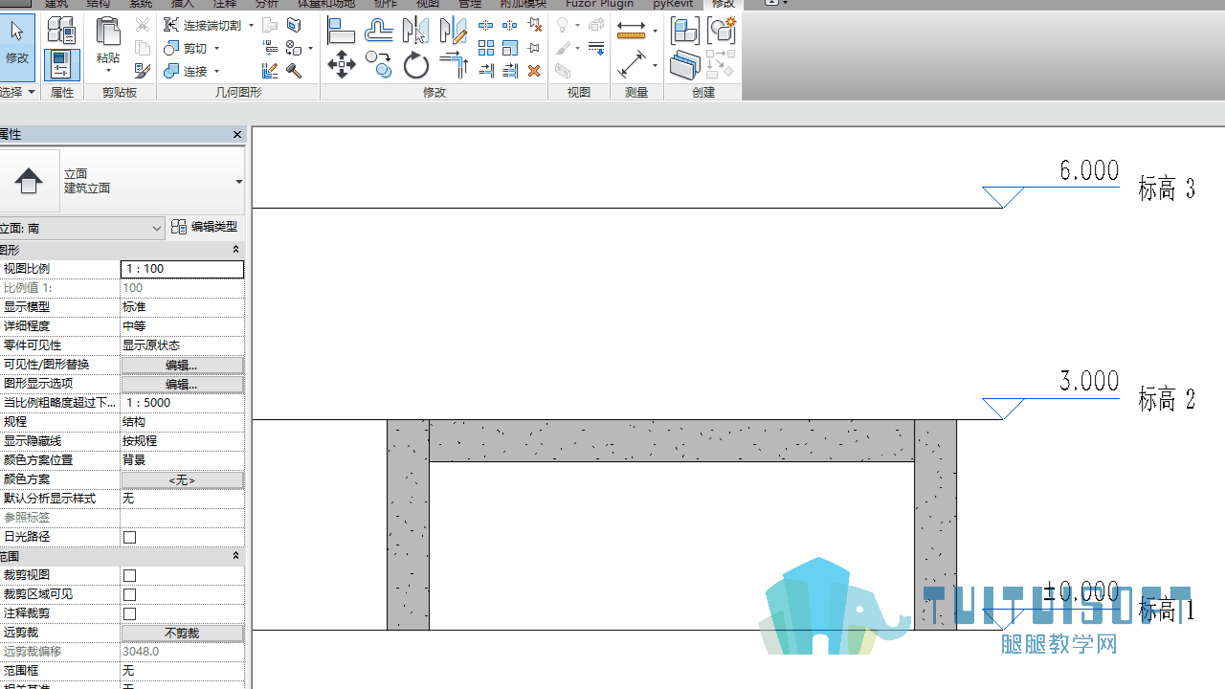Click the 编辑类型 button

point(205,227)
